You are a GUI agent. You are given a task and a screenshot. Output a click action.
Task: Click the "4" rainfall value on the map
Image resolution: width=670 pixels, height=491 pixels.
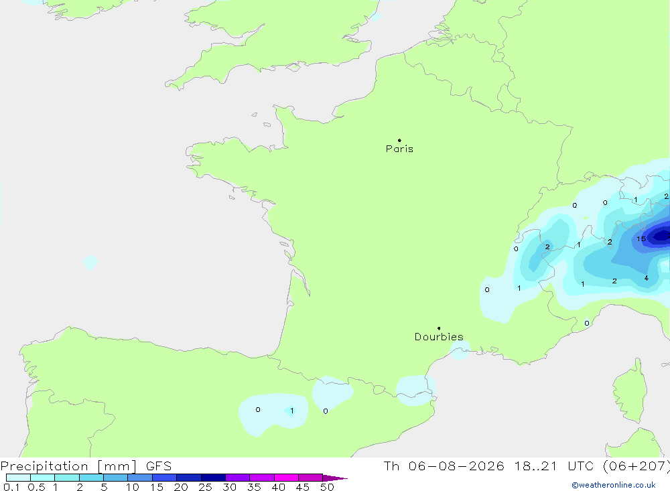[646, 278]
